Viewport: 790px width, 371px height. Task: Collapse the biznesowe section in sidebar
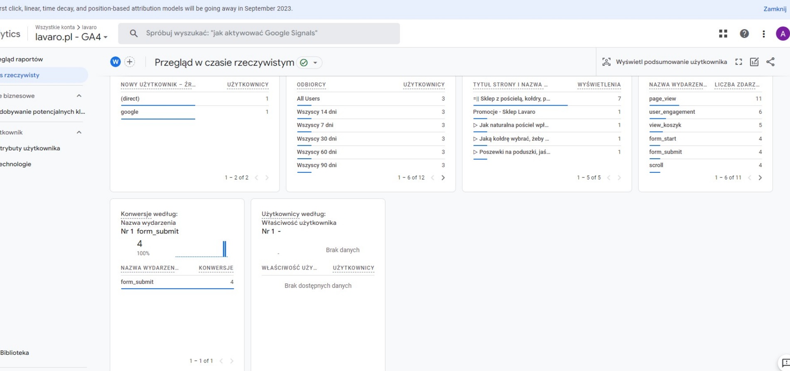[79, 96]
